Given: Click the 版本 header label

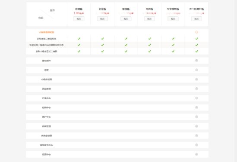Looking at the screenshot, I should pyautogui.click(x=52, y=10).
